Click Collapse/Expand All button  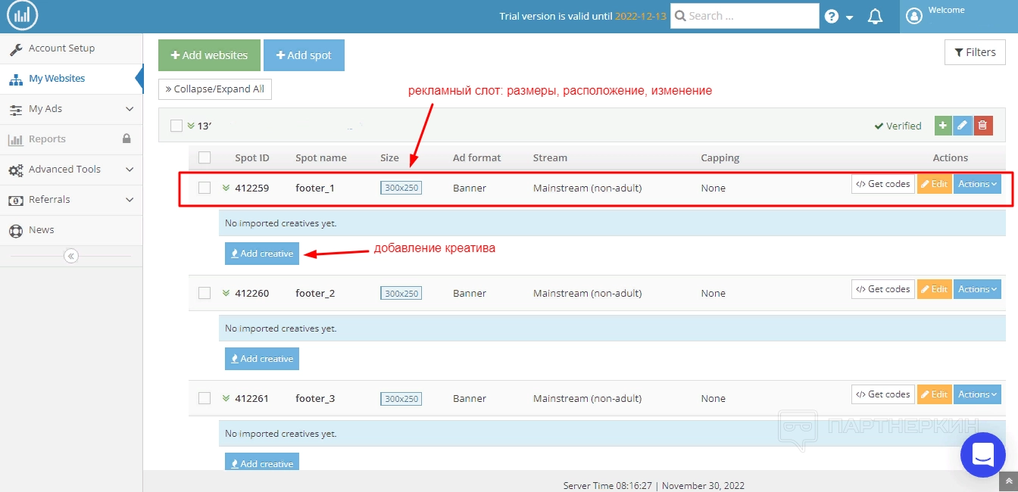215,89
